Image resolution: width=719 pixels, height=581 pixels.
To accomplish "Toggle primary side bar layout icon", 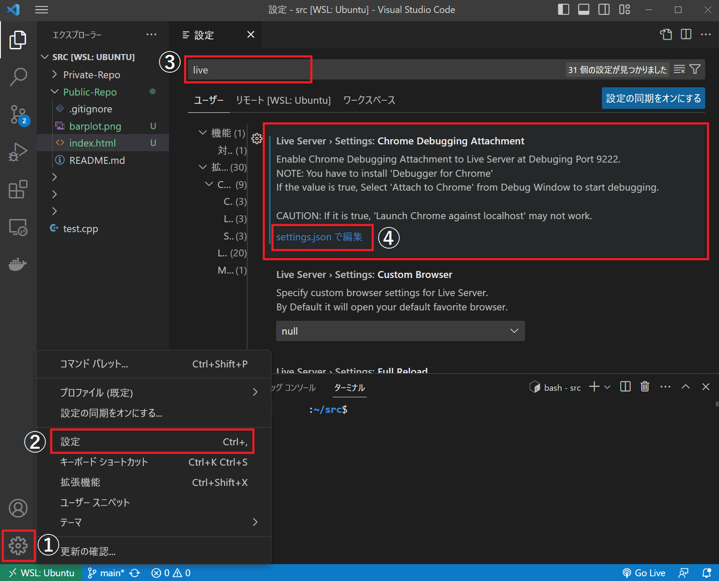I will point(563,10).
